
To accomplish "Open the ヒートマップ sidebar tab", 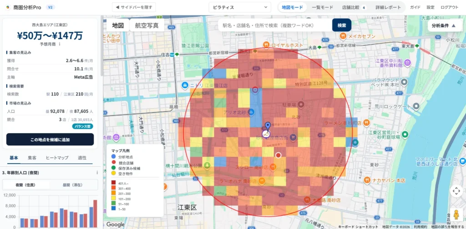I will pos(57,158).
